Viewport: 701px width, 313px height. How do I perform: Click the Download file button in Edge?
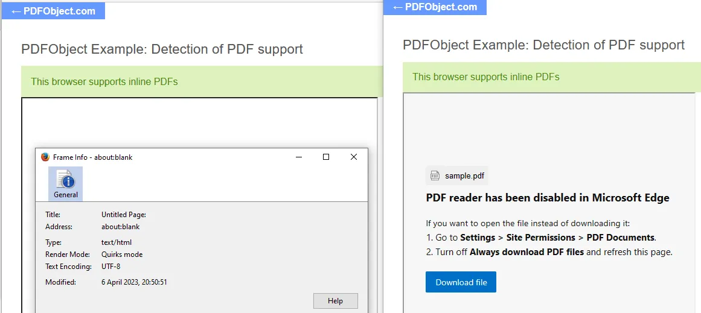pyautogui.click(x=461, y=282)
